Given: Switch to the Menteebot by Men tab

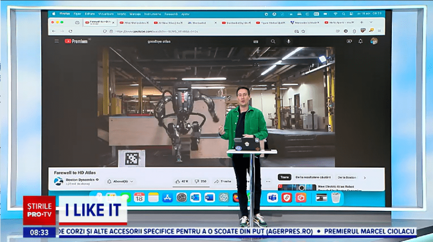Looking at the screenshot, I should [236, 23].
